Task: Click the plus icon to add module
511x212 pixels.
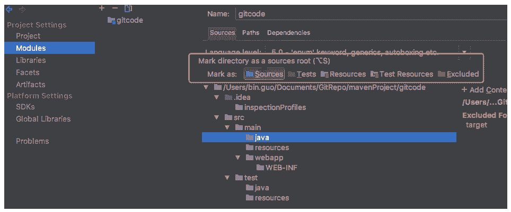Action: coord(102,8)
